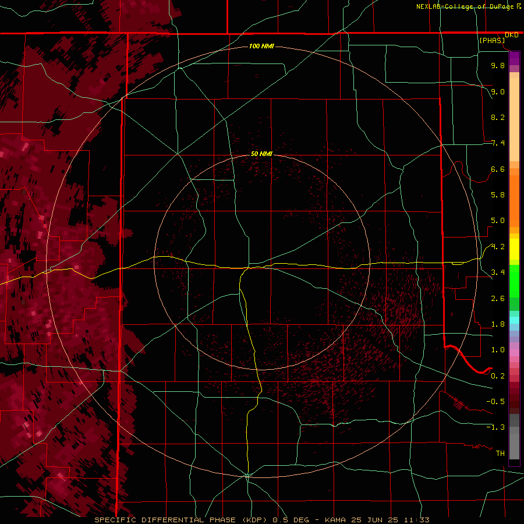Image resolution: width=524 pixels, height=524 pixels.
Task: Click the 1.0 scale value
Action: [498, 350]
